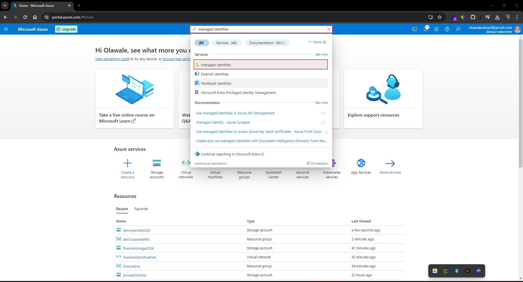Clear the search box with the X

(329, 29)
